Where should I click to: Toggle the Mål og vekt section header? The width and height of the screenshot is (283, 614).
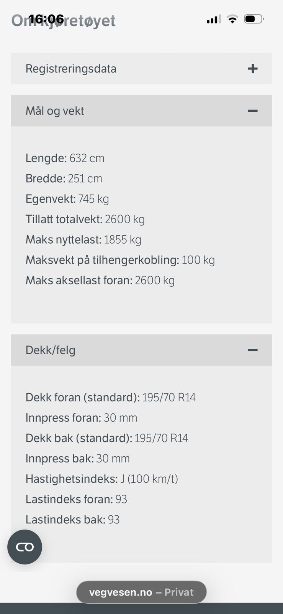coord(55,111)
